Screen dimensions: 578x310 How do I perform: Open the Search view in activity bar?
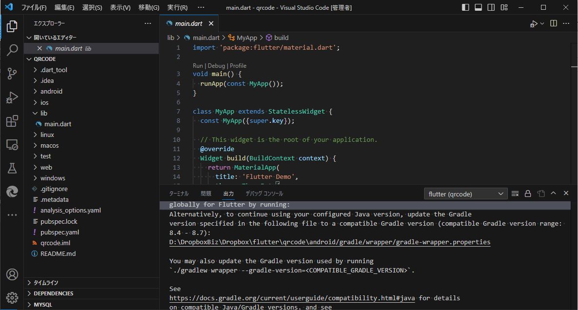[x=12, y=50]
